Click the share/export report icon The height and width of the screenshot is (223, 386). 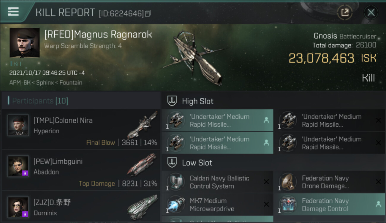click(x=345, y=12)
